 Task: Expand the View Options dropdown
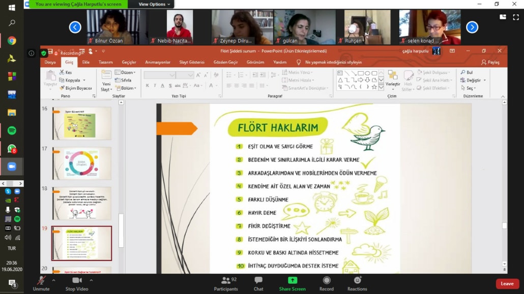(x=154, y=4)
